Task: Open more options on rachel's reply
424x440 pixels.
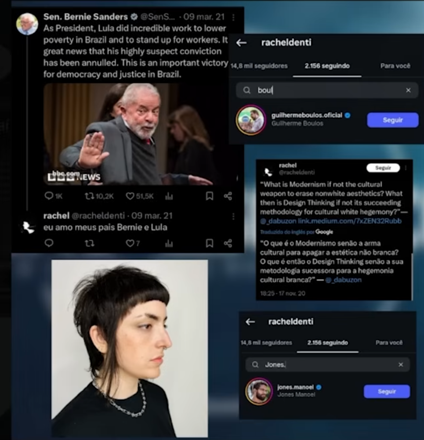Action: point(233,216)
